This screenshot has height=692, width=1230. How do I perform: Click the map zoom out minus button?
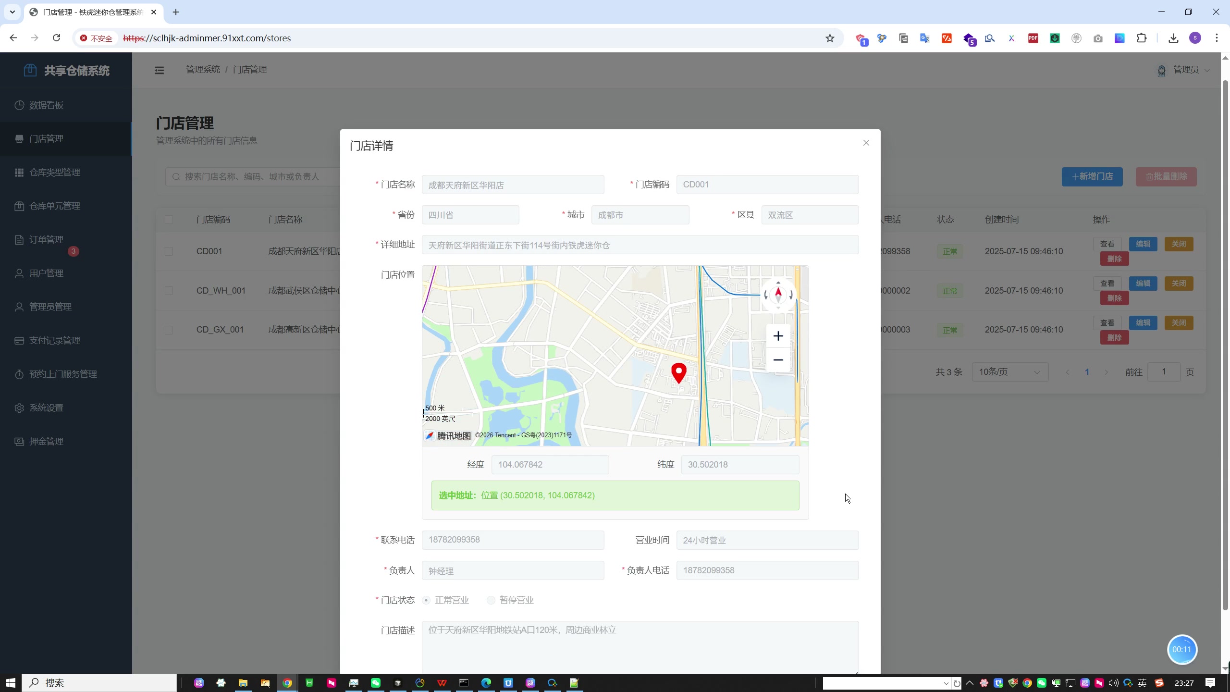(x=778, y=360)
